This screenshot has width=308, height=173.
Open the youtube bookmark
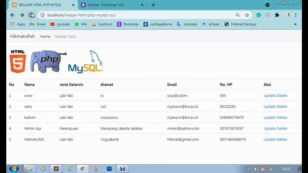pyautogui.click(x=60, y=25)
